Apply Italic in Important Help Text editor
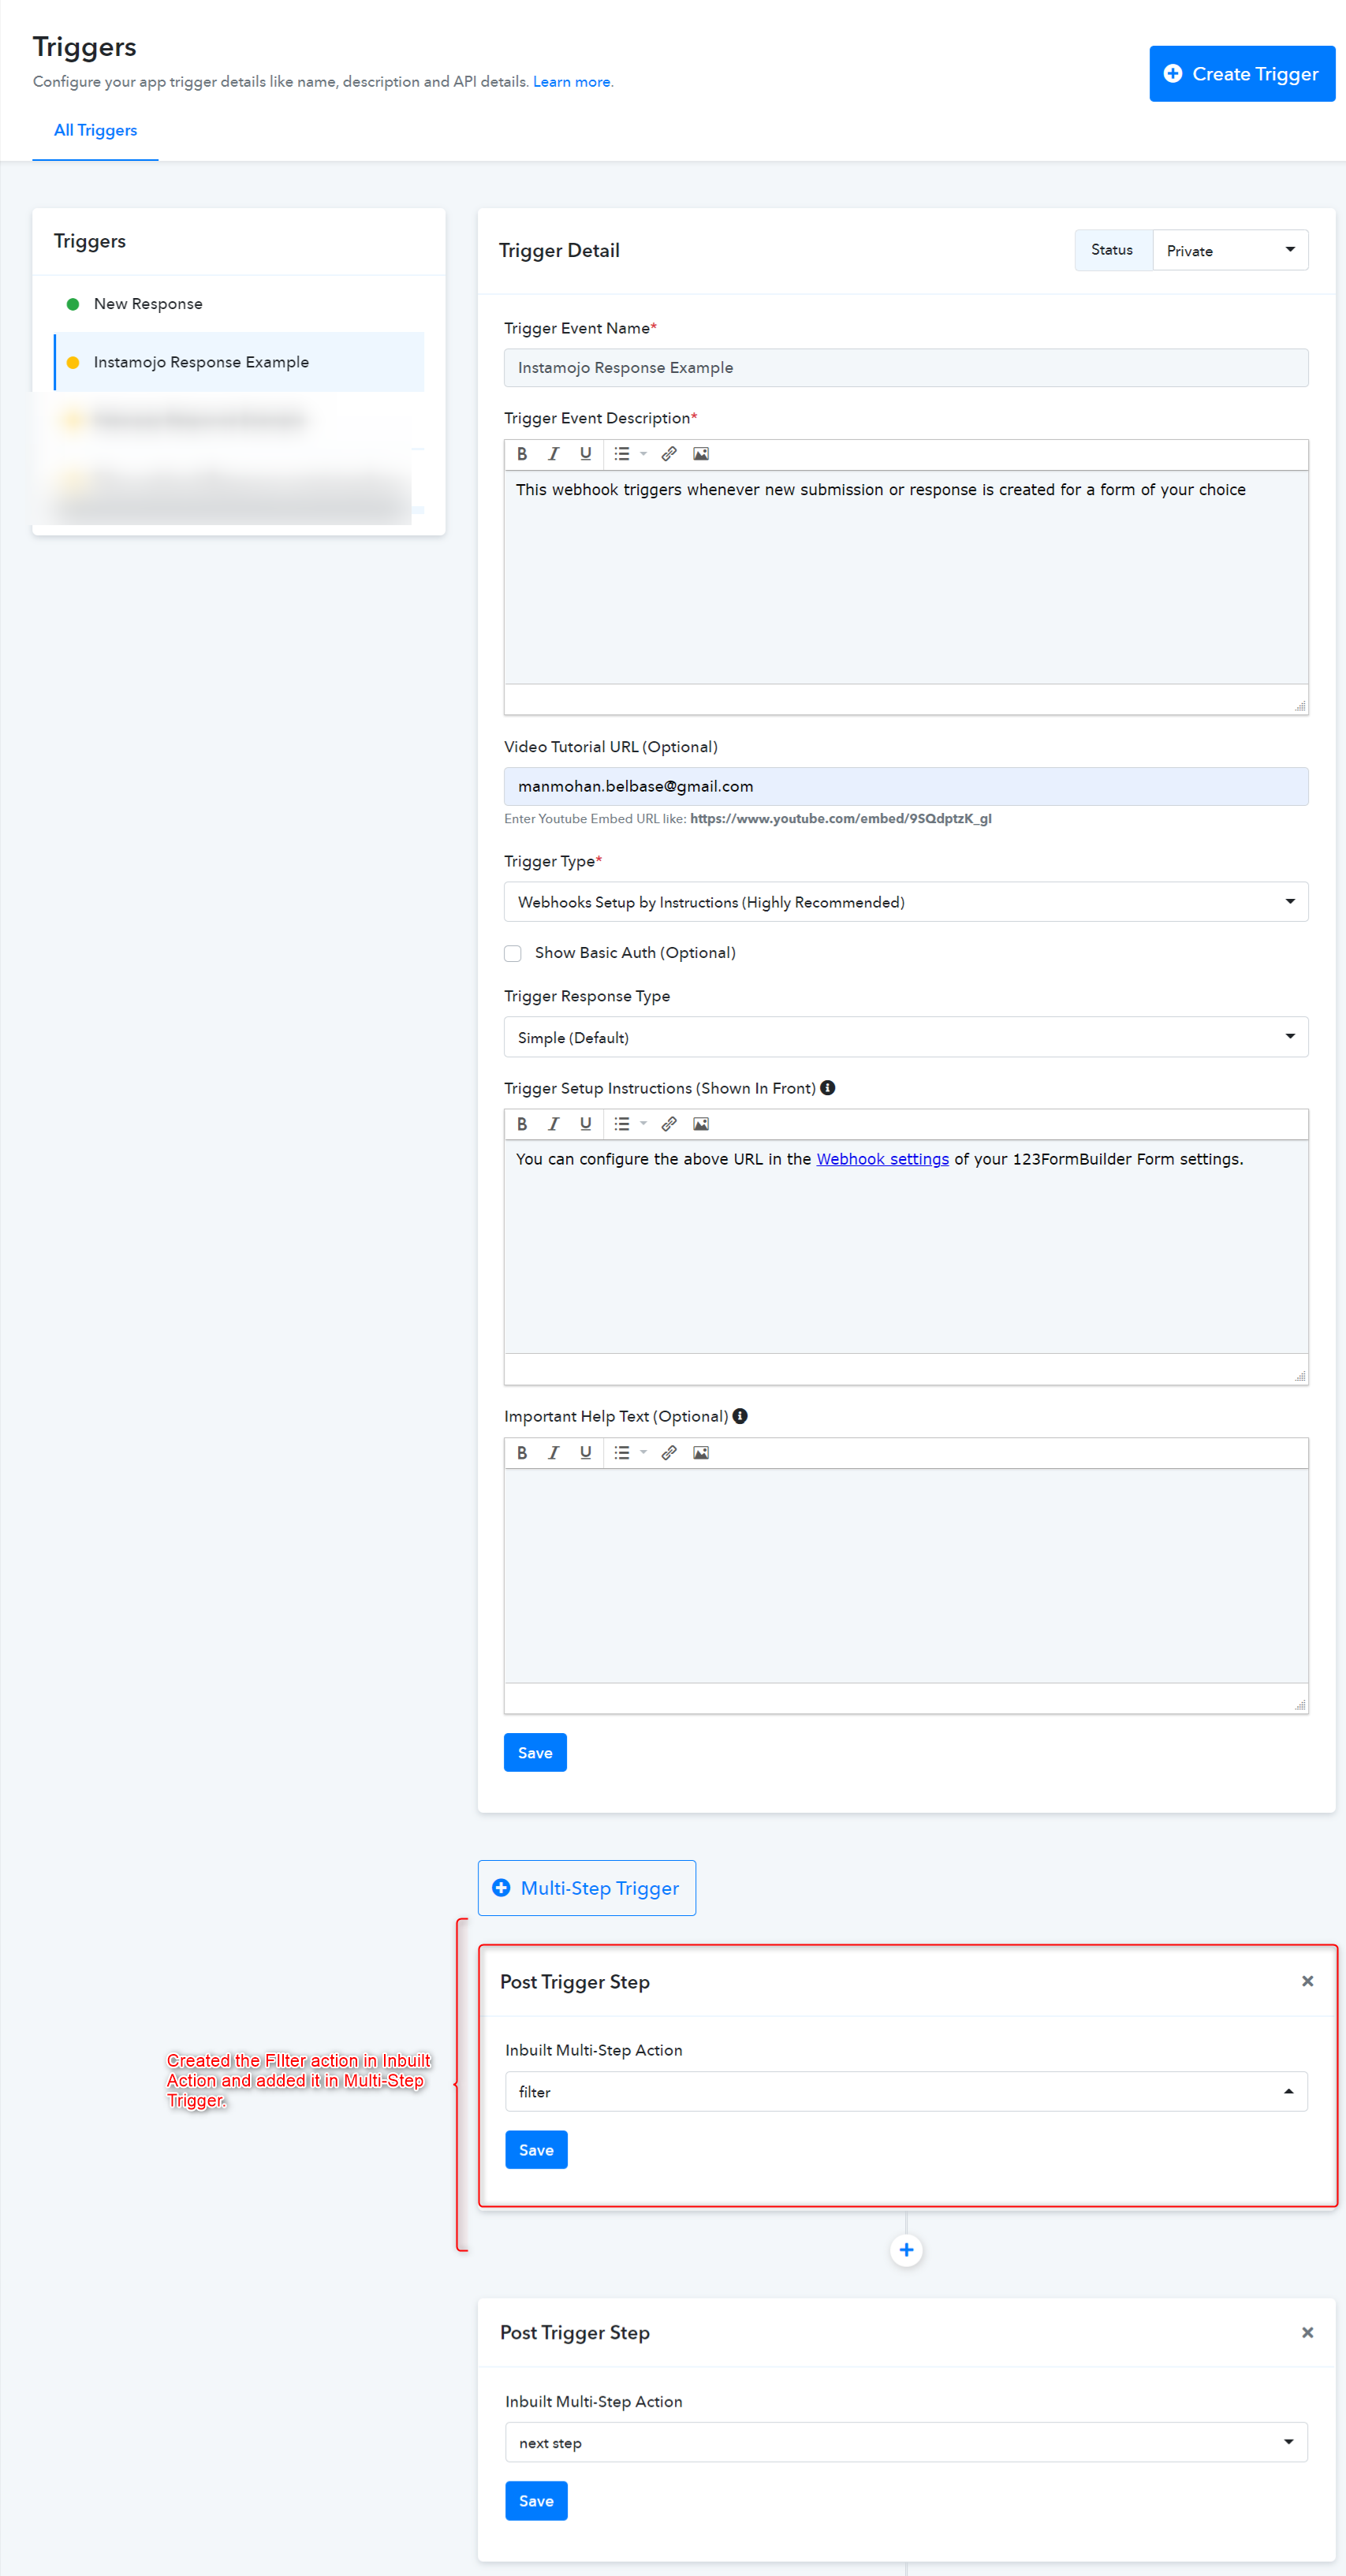This screenshot has width=1346, height=2576. coord(553,1453)
